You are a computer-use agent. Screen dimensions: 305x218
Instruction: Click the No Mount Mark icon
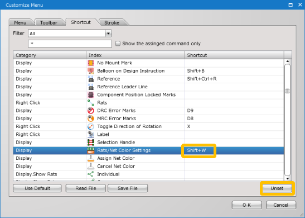point(91,63)
